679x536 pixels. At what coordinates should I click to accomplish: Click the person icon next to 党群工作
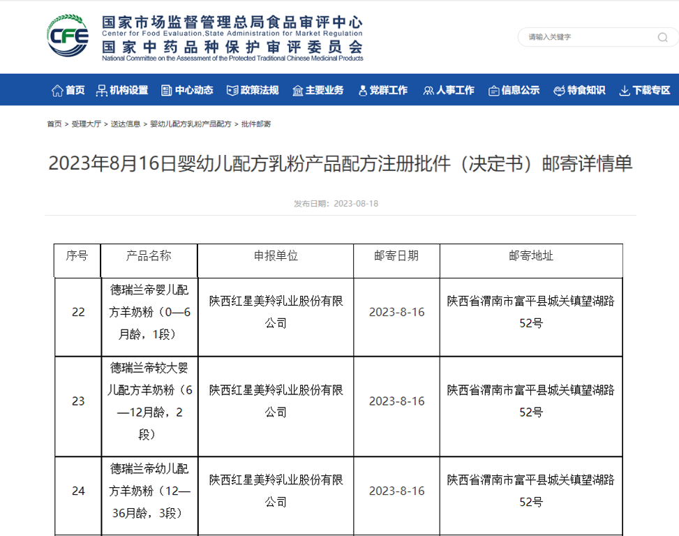click(362, 89)
